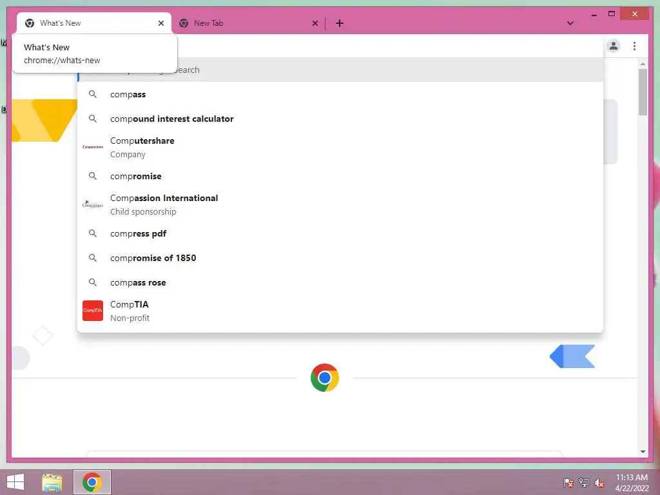Click the scrollbar up arrow

(643, 64)
